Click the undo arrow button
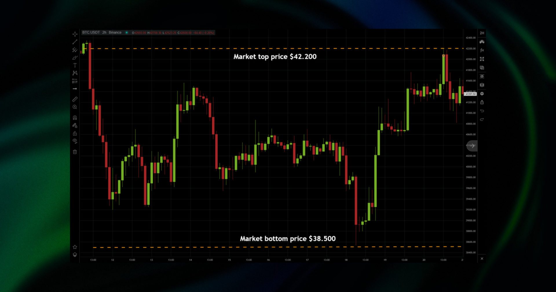Image resolution: width=556 pixels, height=292 pixels. point(482,111)
